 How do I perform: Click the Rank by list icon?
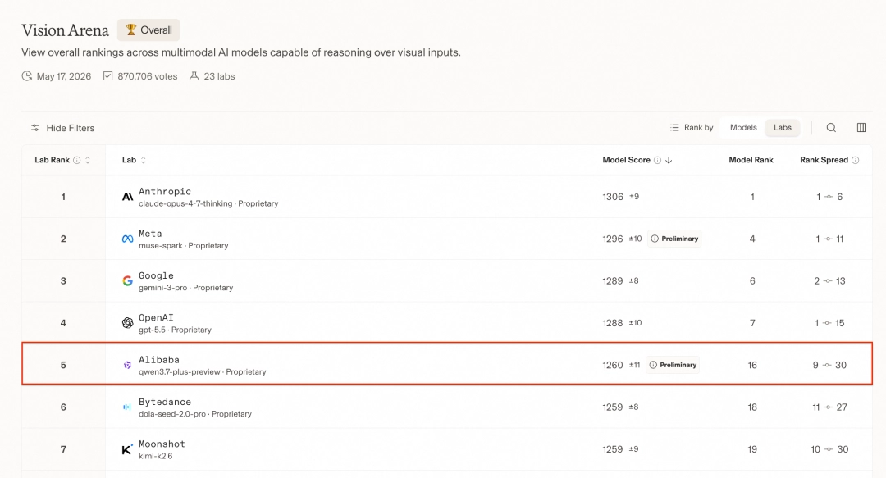pos(674,128)
